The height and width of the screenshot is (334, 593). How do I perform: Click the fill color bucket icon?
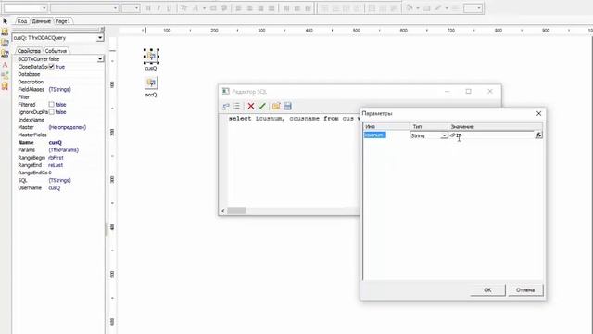[x=410, y=8]
